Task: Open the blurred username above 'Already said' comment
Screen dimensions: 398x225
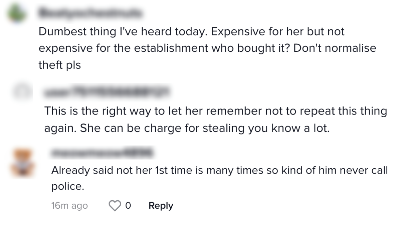Action: (102, 153)
